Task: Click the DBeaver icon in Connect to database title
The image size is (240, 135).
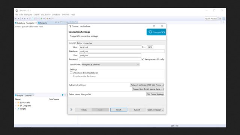Action: point(70,26)
